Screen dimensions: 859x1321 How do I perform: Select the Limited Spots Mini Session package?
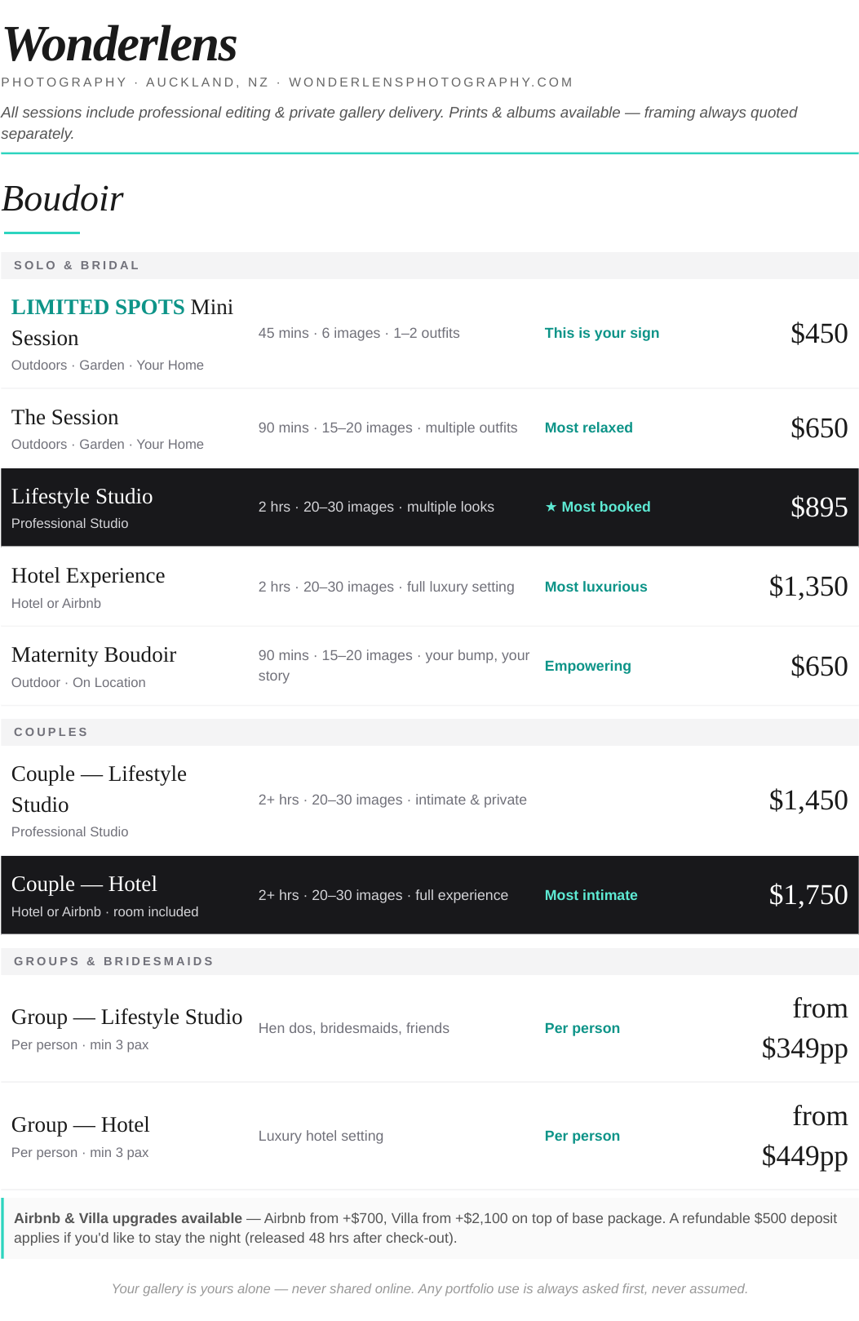tap(429, 334)
